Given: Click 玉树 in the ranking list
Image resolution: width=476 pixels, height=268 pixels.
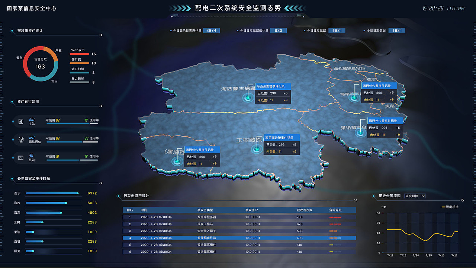Looking at the screenshot, I should pos(17,222).
